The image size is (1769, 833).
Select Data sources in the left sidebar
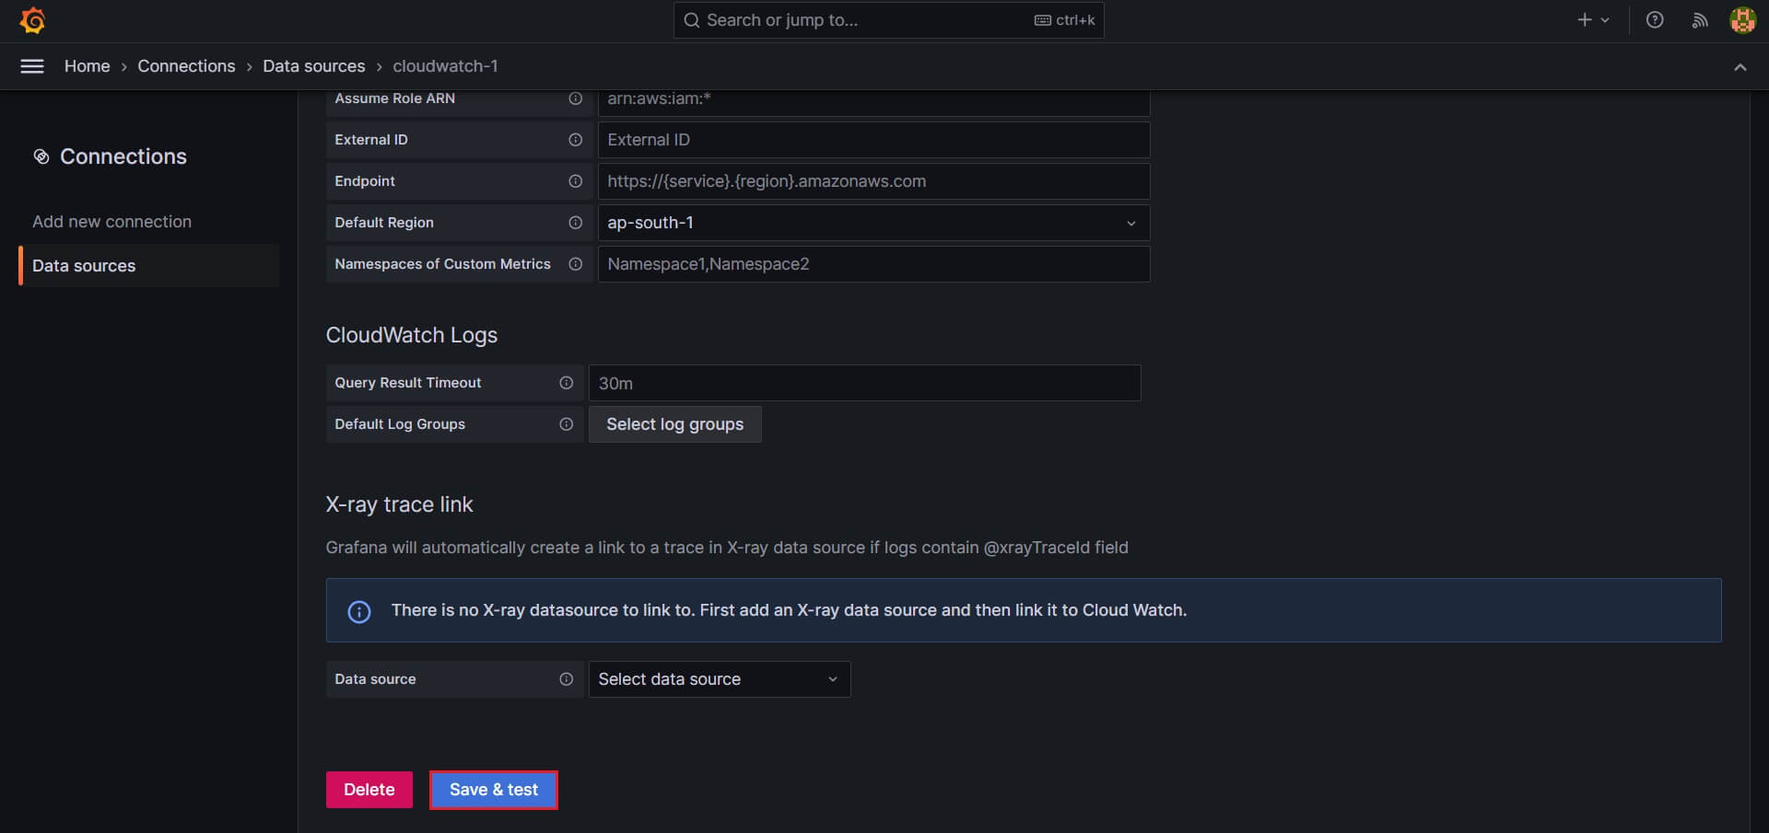pos(84,265)
